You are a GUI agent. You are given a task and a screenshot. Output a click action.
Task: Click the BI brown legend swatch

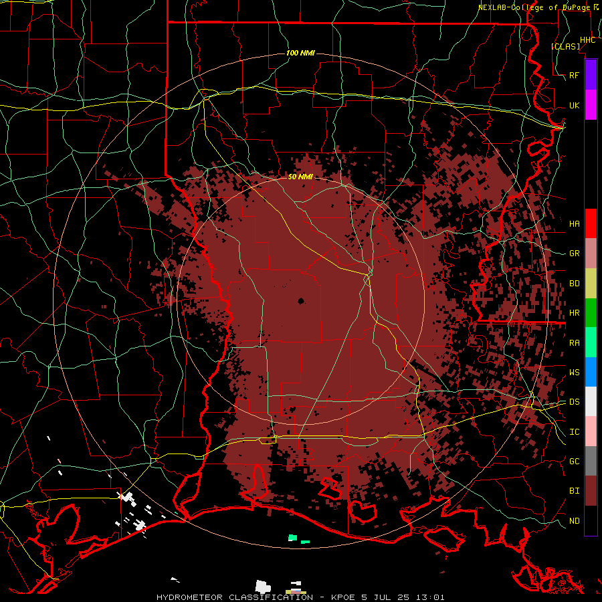pos(591,491)
